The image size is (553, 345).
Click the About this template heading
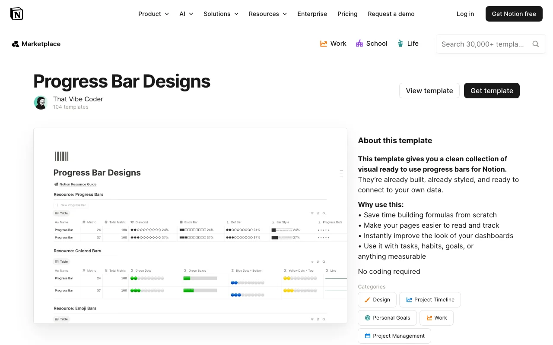(395, 141)
